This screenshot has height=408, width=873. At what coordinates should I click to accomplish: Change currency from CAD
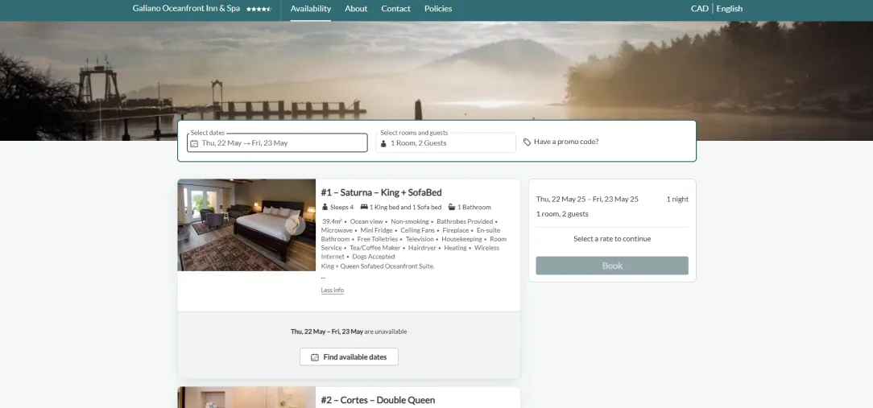(699, 8)
